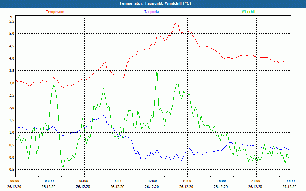The image size is (306, 191).
Task: Click the green windchill spike just after 12:00
Action: click(x=157, y=70)
